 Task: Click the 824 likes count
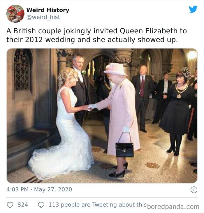pyautogui.click(x=22, y=205)
